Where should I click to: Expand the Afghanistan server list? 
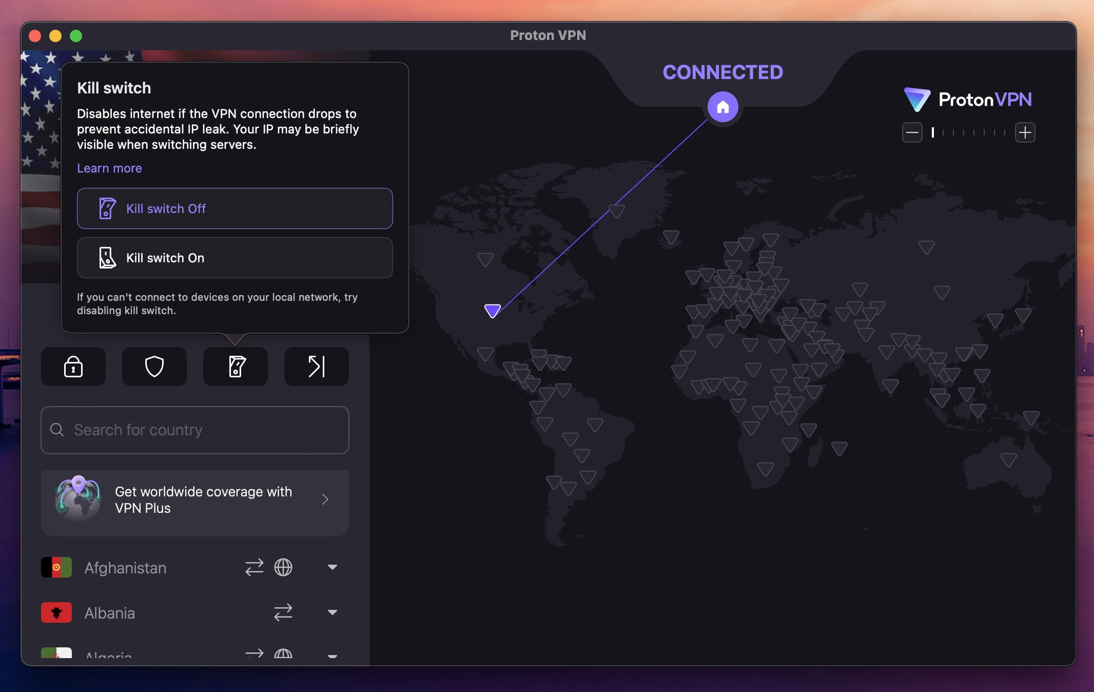click(333, 567)
